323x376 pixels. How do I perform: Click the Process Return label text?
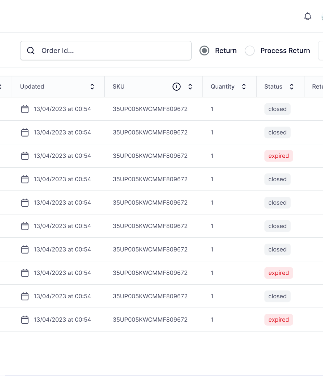click(285, 51)
